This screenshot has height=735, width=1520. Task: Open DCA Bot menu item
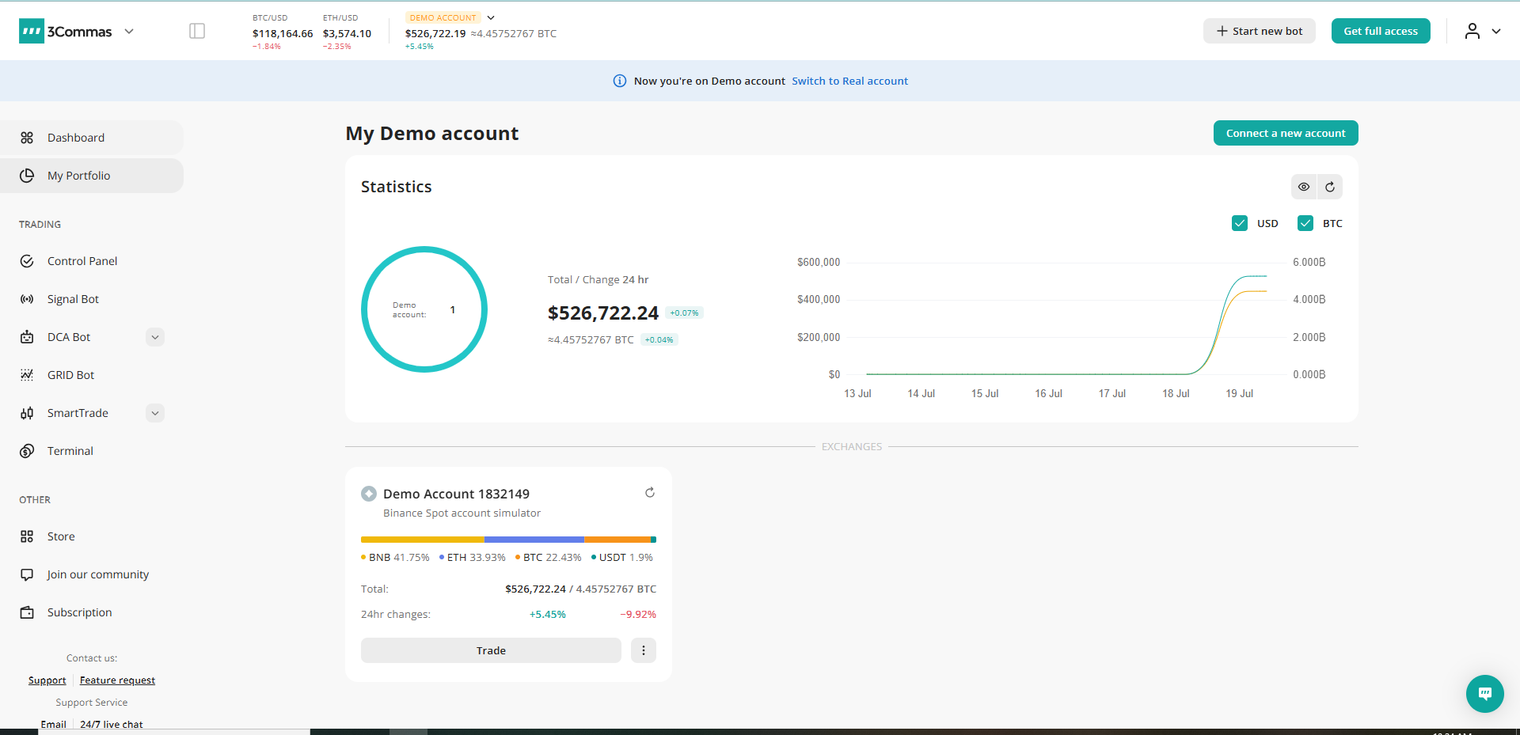tap(69, 337)
